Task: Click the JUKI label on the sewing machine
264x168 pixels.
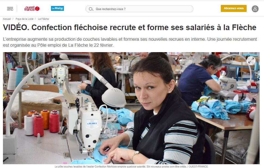Action: (x=92, y=123)
